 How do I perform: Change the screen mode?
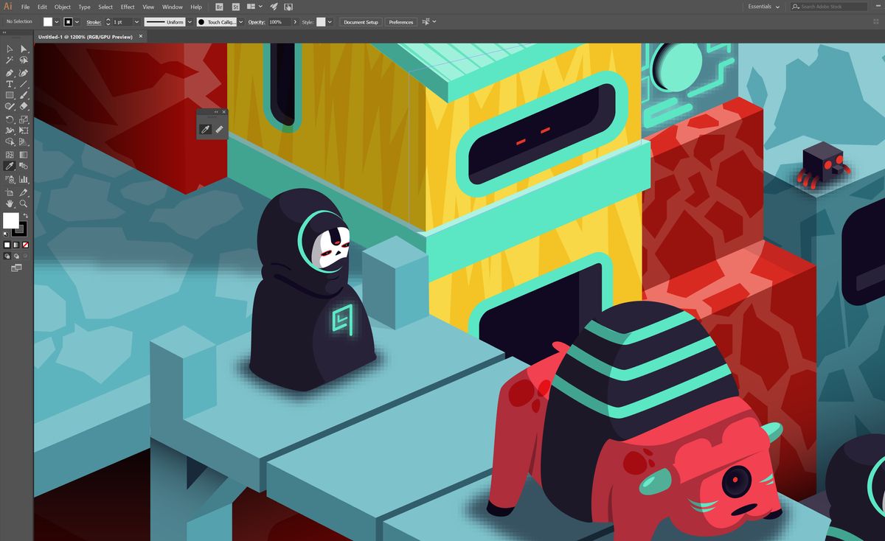(x=16, y=266)
